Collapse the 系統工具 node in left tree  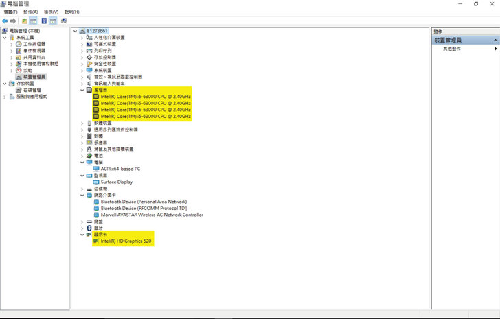pos(4,38)
